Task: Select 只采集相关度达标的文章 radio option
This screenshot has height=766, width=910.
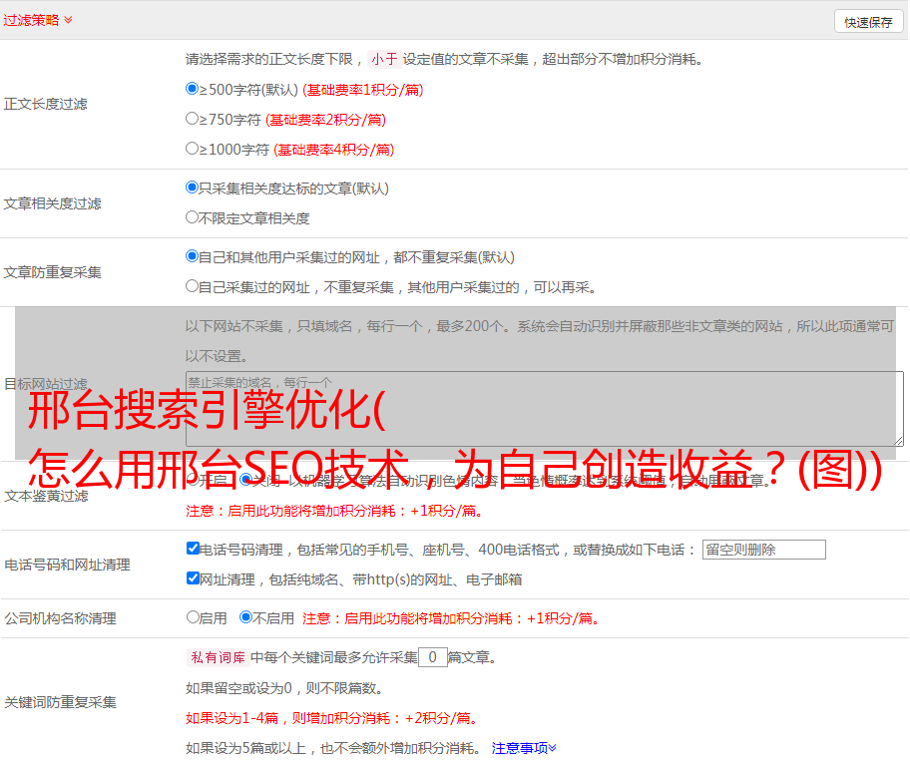Action: click(x=193, y=188)
